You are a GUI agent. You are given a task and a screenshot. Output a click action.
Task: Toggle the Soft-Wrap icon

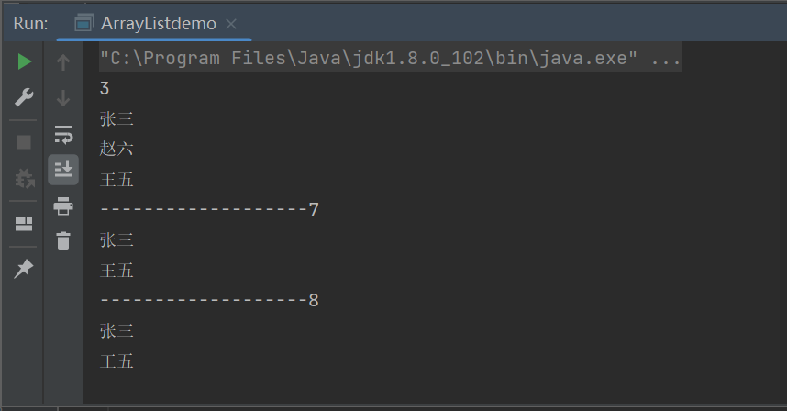(63, 134)
